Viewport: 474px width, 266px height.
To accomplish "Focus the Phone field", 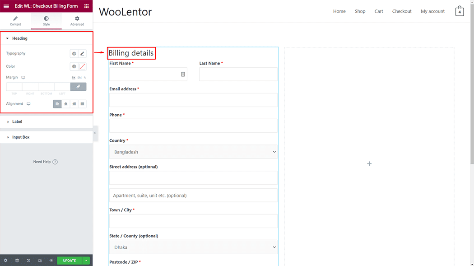I will coord(193,126).
